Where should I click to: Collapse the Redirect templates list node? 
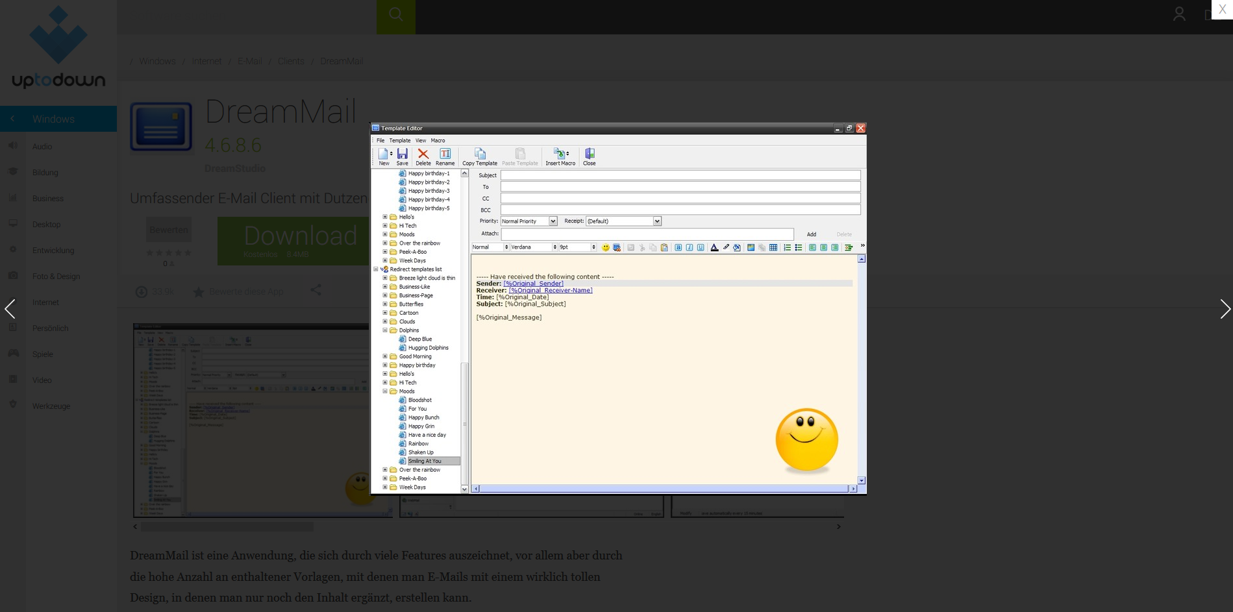click(376, 269)
